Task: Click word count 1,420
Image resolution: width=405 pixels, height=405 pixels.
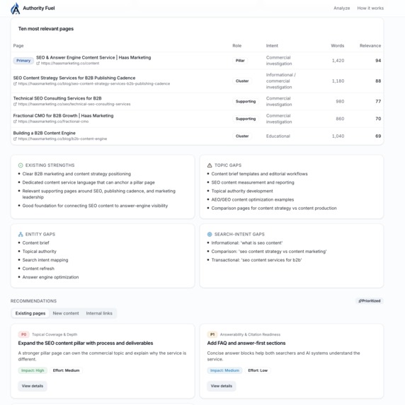Action: [338, 61]
